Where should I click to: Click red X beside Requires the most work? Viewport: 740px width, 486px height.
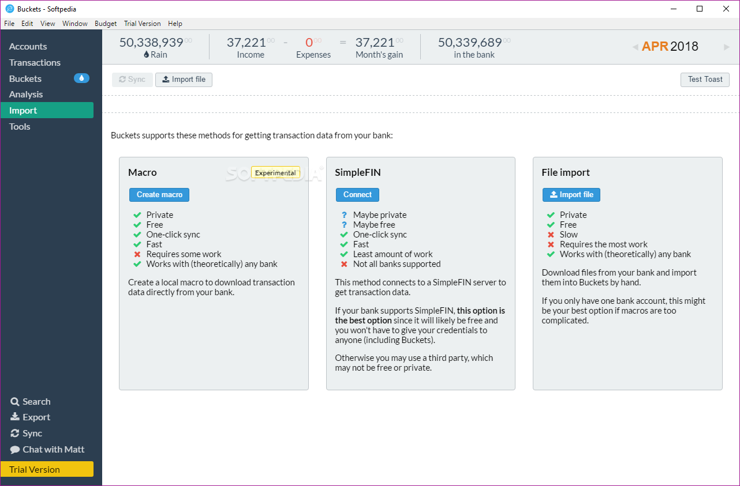pyautogui.click(x=551, y=244)
